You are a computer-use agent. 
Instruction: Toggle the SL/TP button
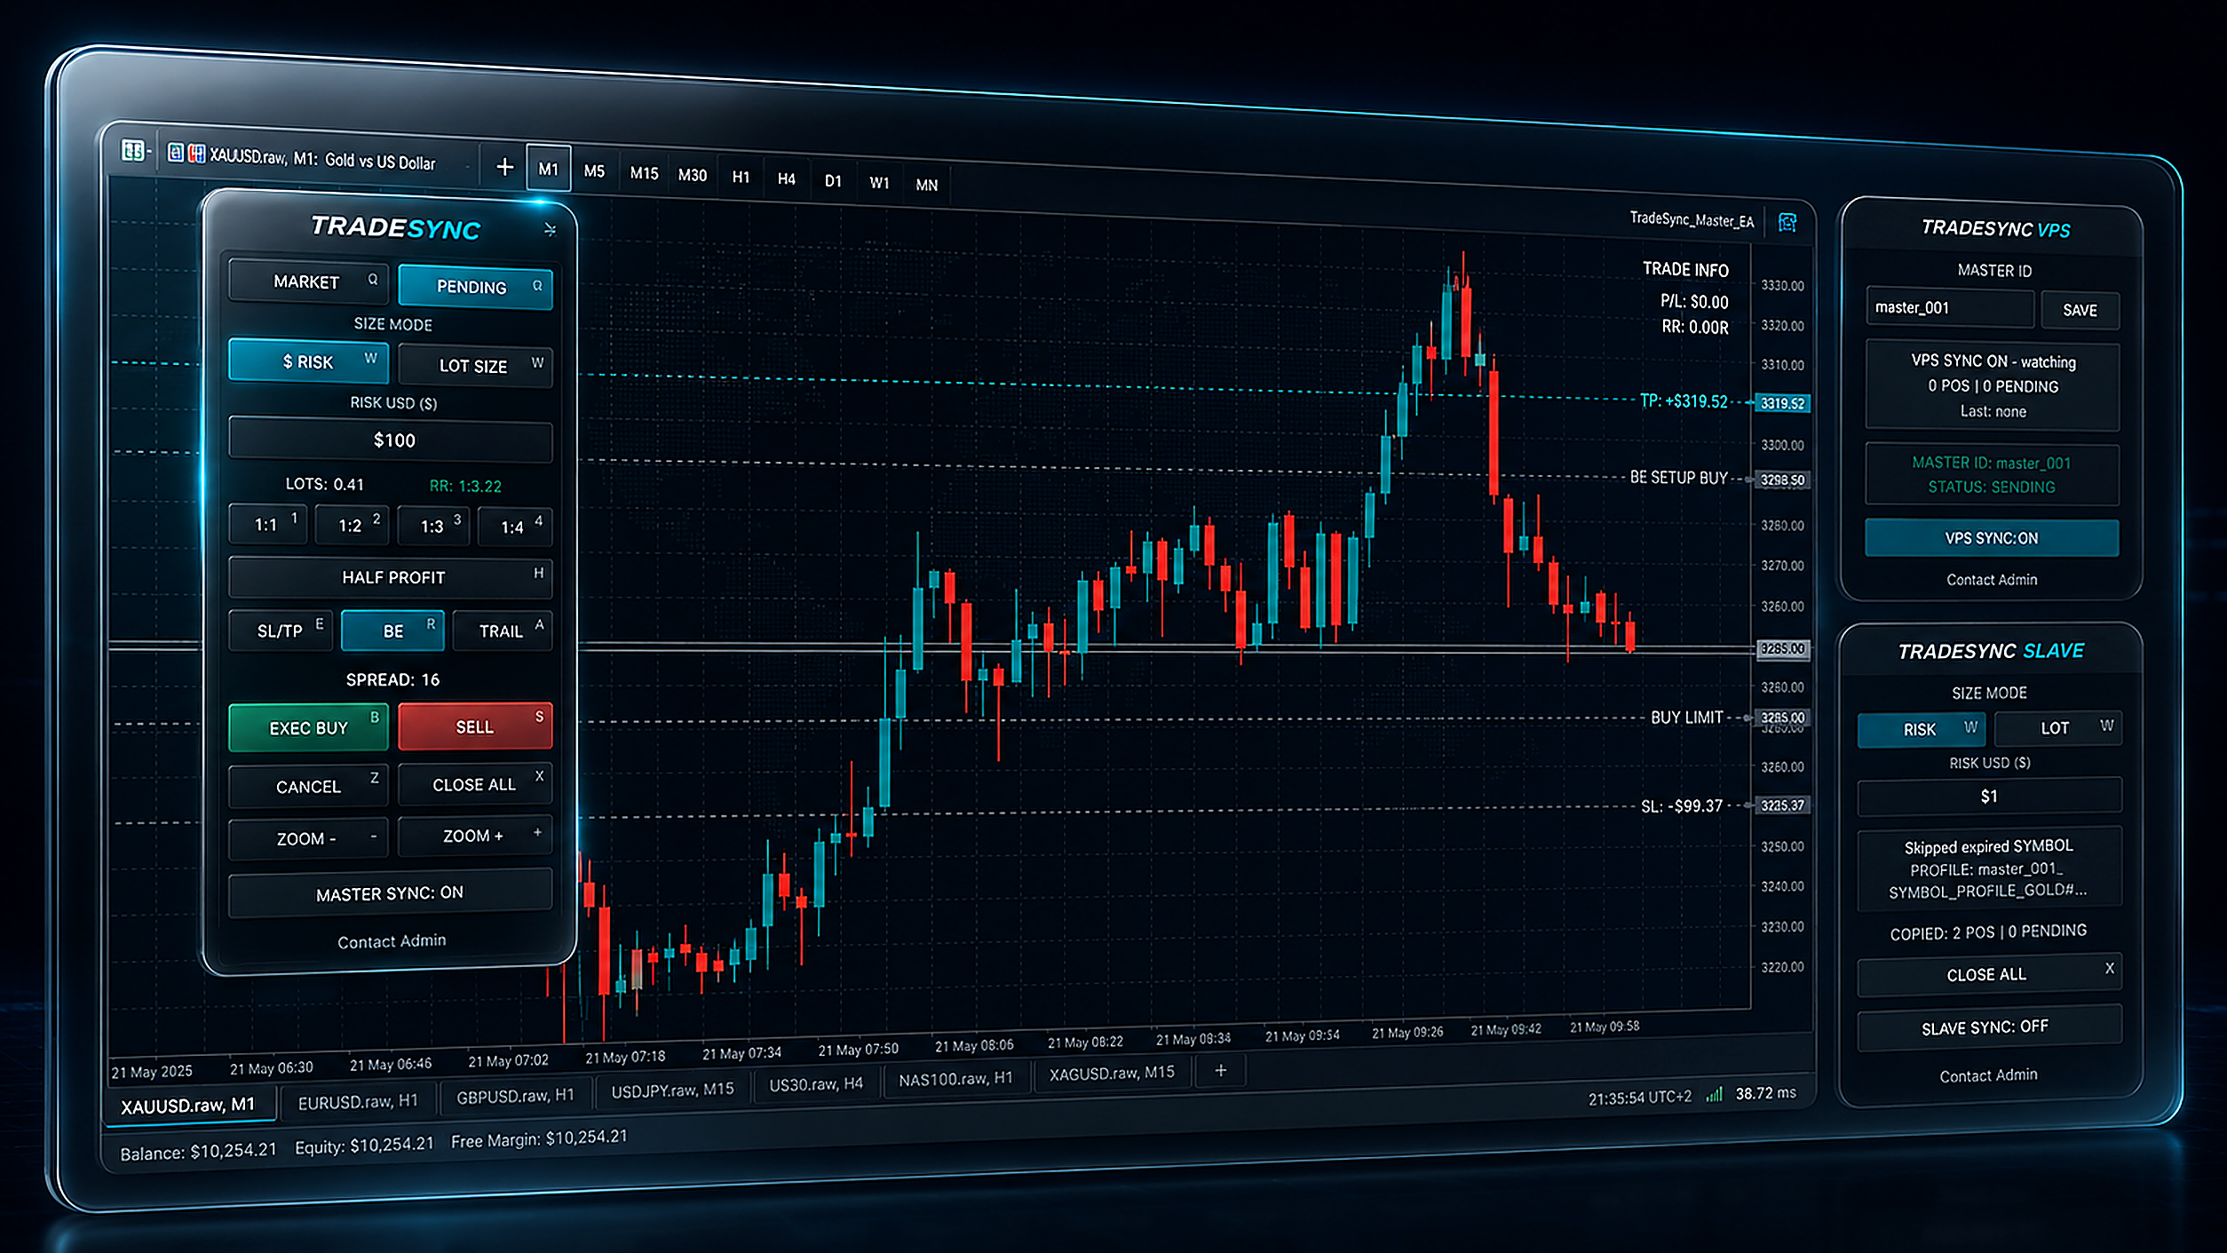click(281, 630)
